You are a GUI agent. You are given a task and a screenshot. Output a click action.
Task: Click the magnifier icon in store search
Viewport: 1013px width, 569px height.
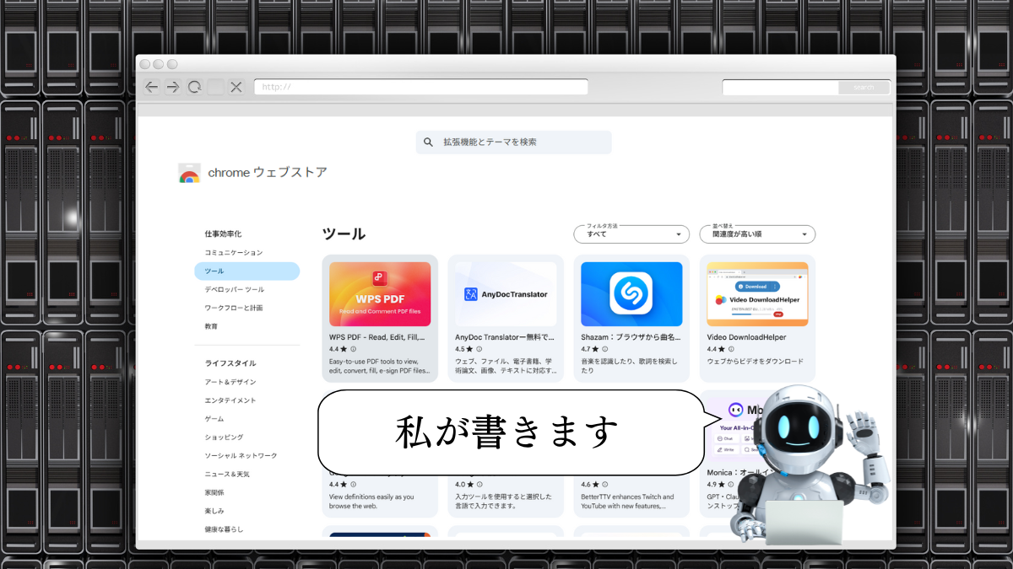pyautogui.click(x=428, y=142)
